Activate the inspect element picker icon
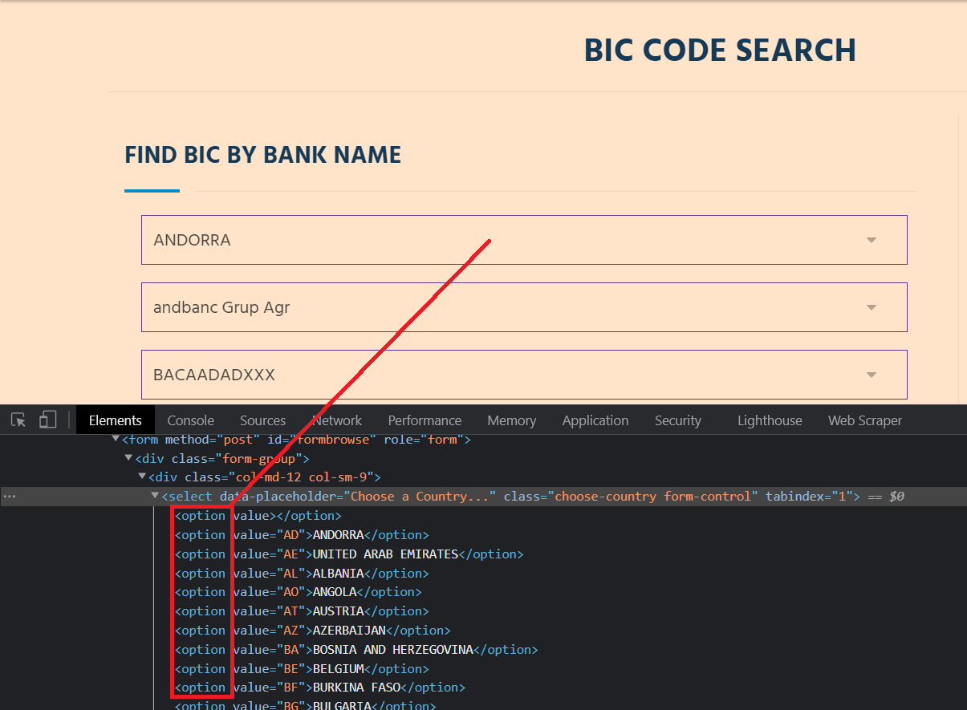Viewport: 967px width, 710px height. tap(19, 420)
